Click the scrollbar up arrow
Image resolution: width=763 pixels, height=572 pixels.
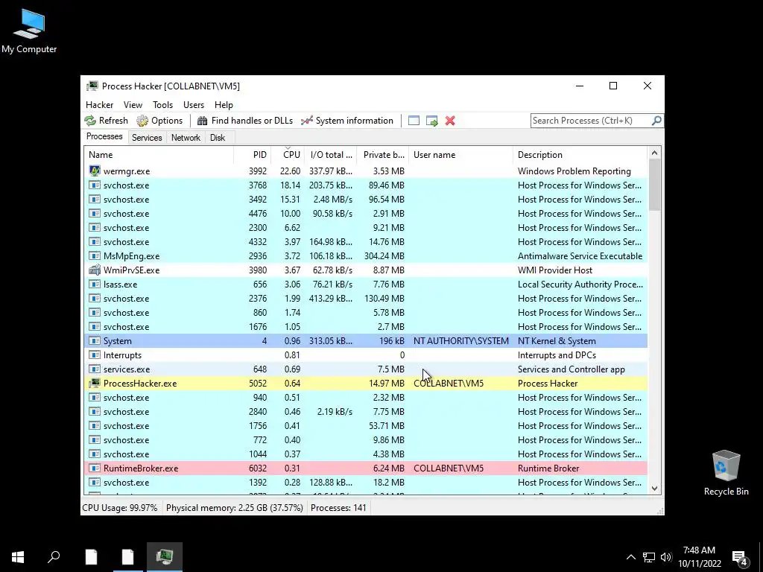pyautogui.click(x=654, y=153)
